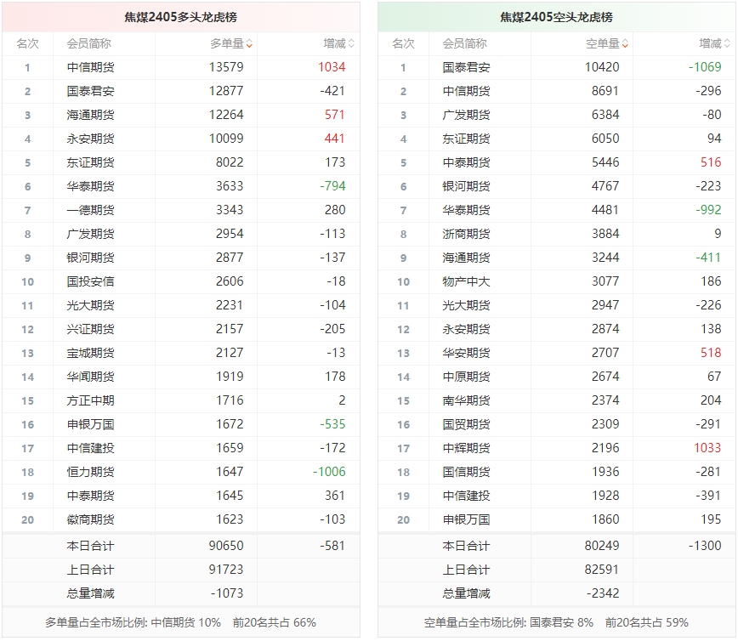Click green change value -794
Viewport: 738px width, 641px height.
point(332,186)
